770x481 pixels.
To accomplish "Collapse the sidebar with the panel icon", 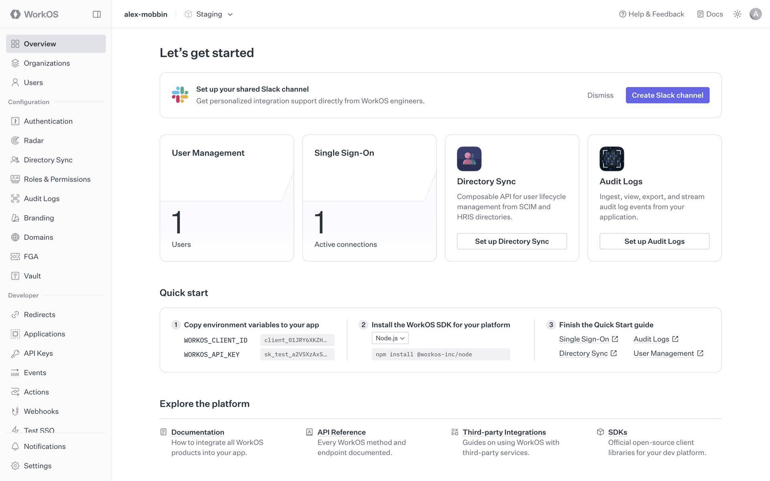I will [x=97, y=14].
